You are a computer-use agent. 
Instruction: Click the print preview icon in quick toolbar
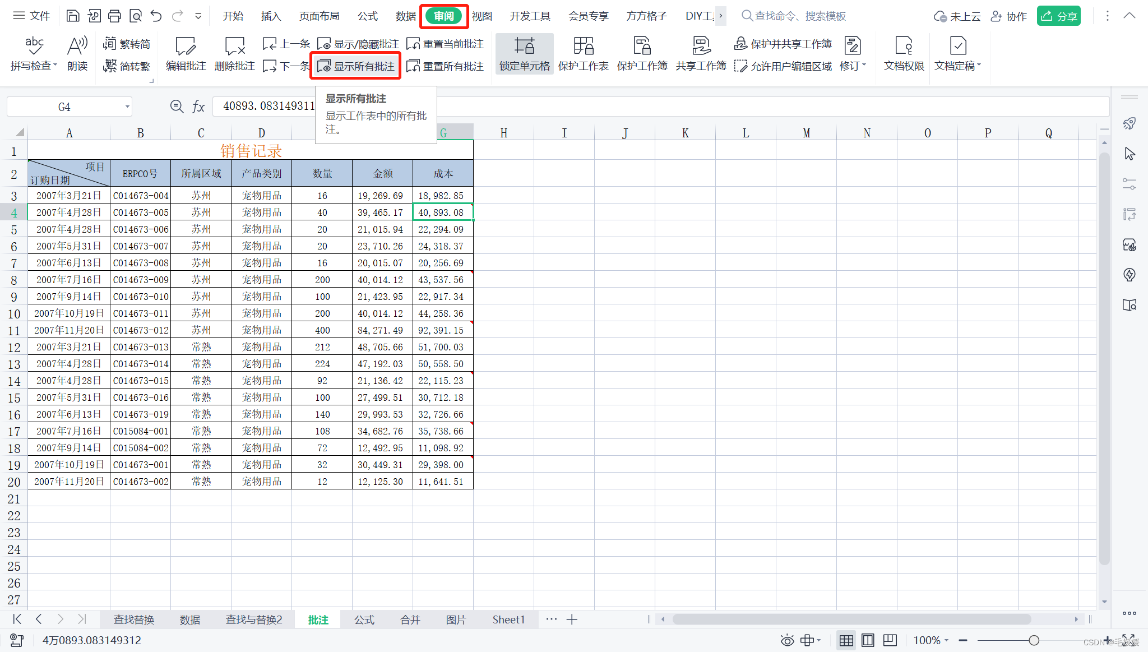136,16
